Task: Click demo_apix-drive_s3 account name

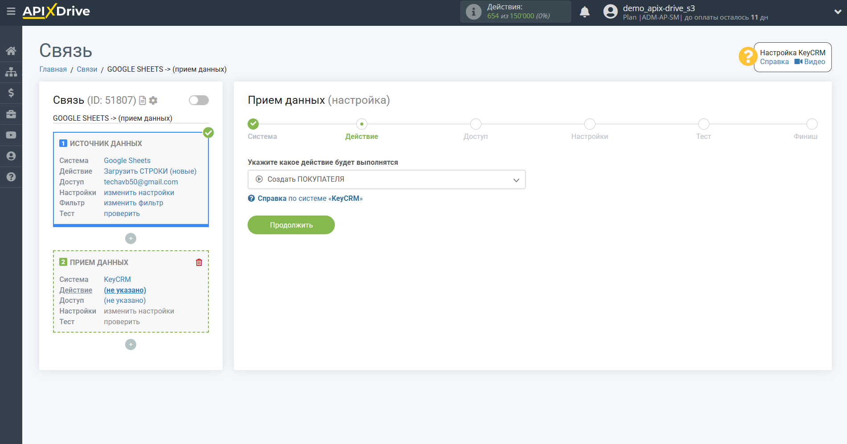Action: [659, 8]
